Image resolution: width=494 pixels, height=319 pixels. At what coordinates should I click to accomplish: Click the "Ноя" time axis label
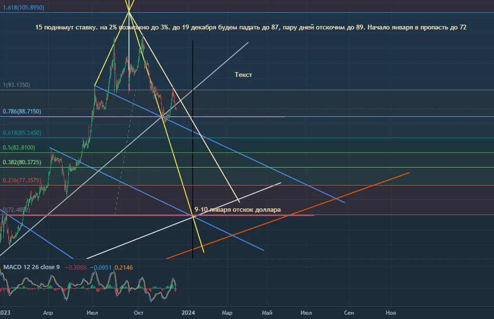coord(391,313)
